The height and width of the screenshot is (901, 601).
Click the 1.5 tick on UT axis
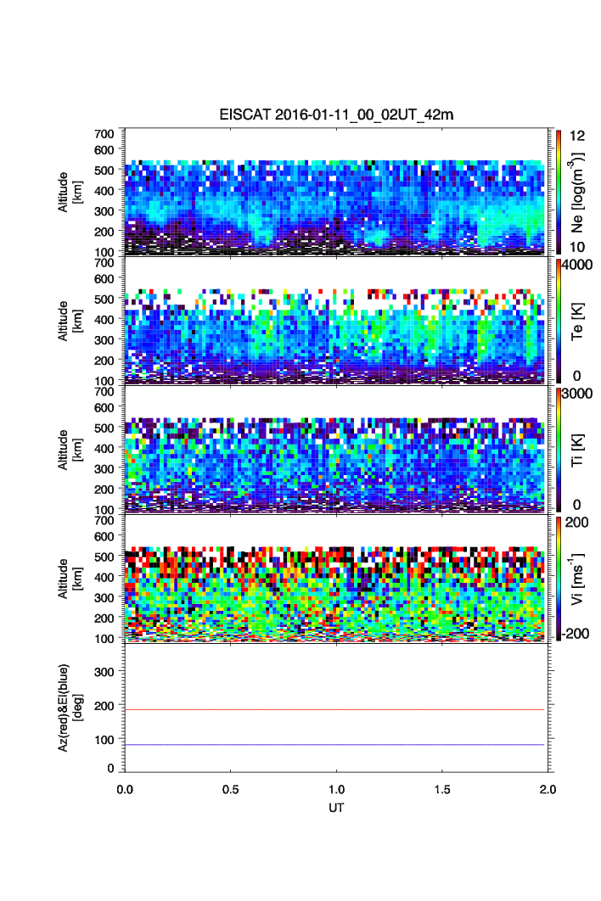pyautogui.click(x=441, y=788)
